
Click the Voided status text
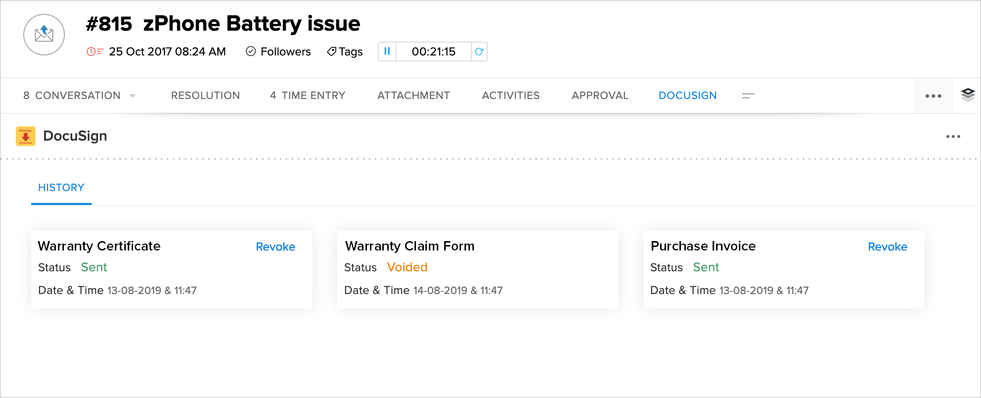coord(407,267)
